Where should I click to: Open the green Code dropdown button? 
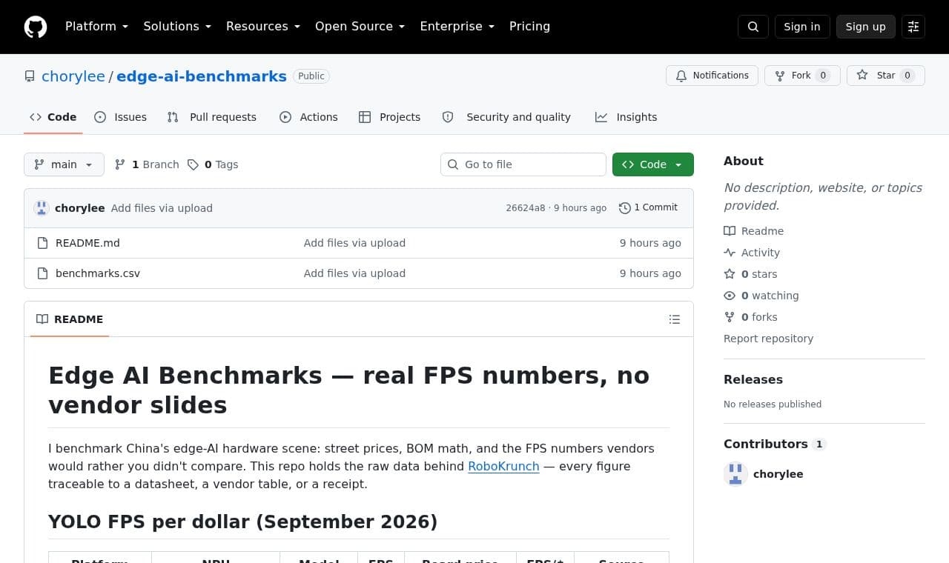653,164
